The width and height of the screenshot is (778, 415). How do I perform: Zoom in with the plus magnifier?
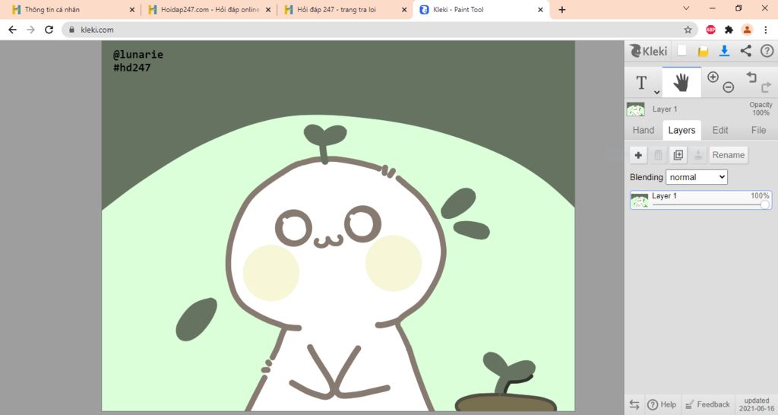pos(713,77)
